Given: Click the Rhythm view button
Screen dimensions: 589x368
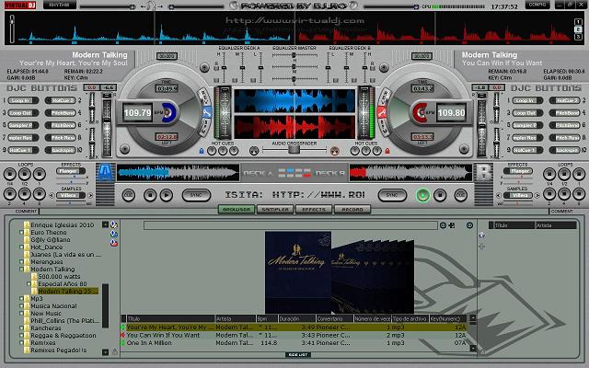Looking at the screenshot, I should [59, 6].
